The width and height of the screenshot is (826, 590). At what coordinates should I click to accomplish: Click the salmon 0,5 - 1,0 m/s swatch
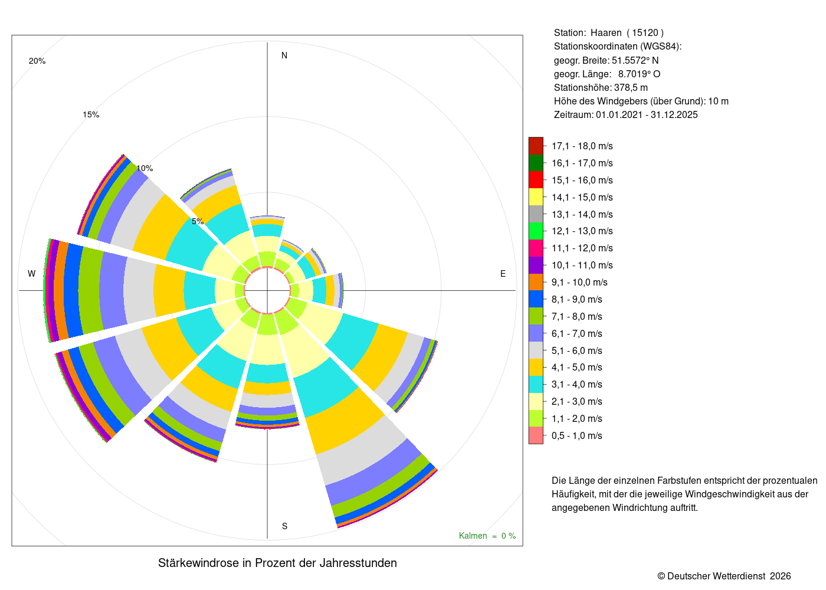click(536, 435)
